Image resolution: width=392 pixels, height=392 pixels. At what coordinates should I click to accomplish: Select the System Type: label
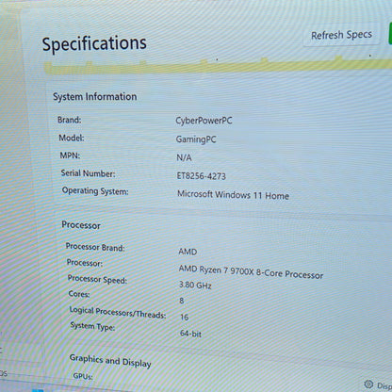(x=92, y=326)
